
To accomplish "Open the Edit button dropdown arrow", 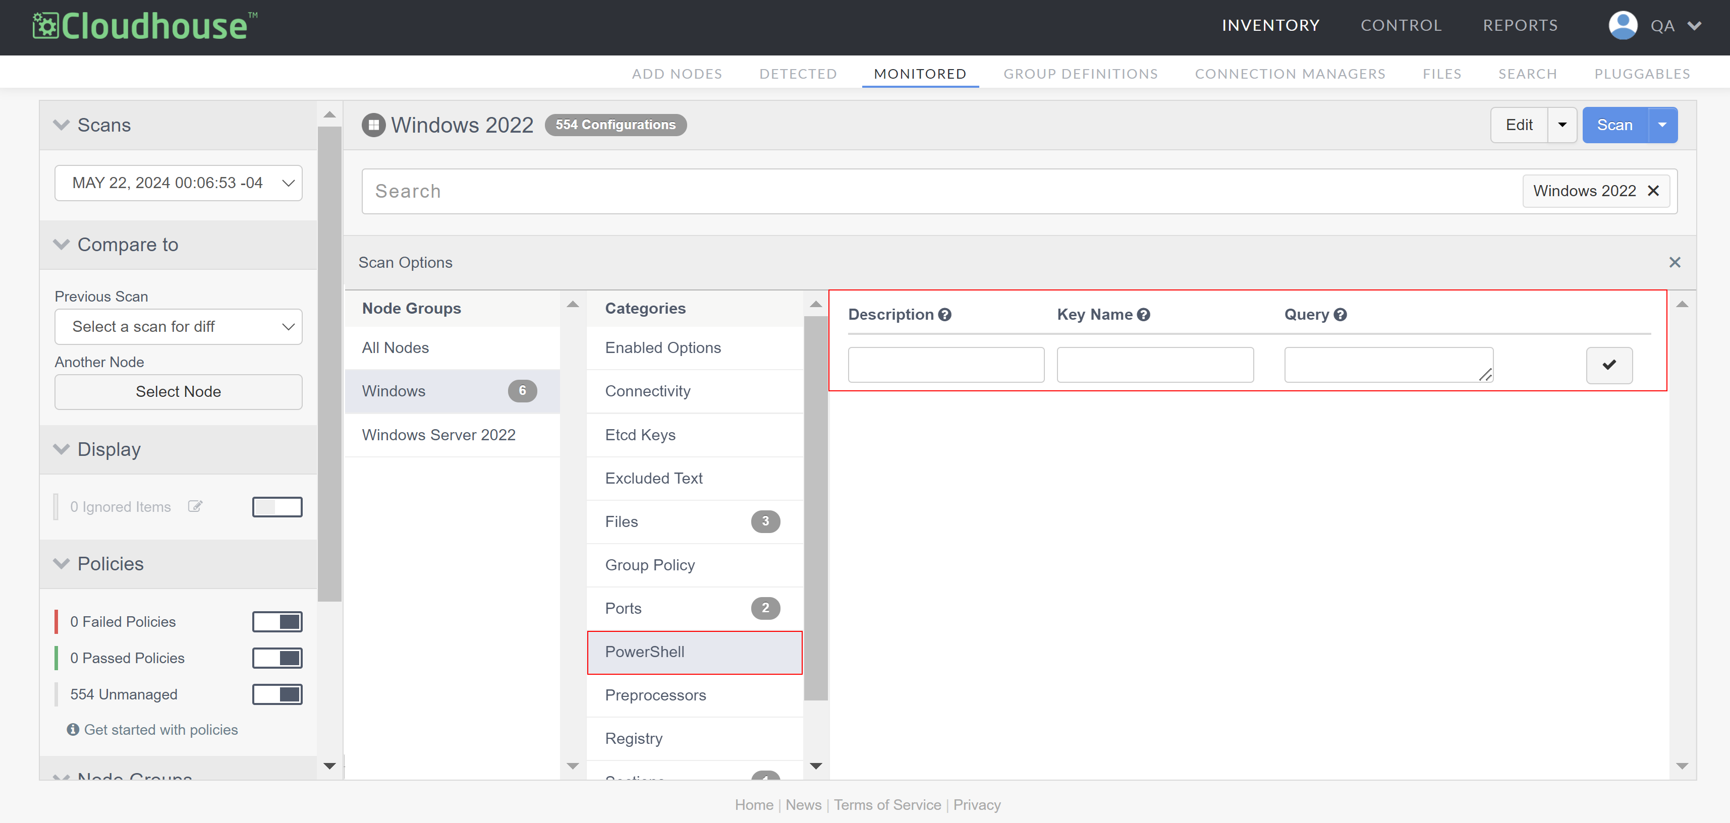I will (1562, 125).
